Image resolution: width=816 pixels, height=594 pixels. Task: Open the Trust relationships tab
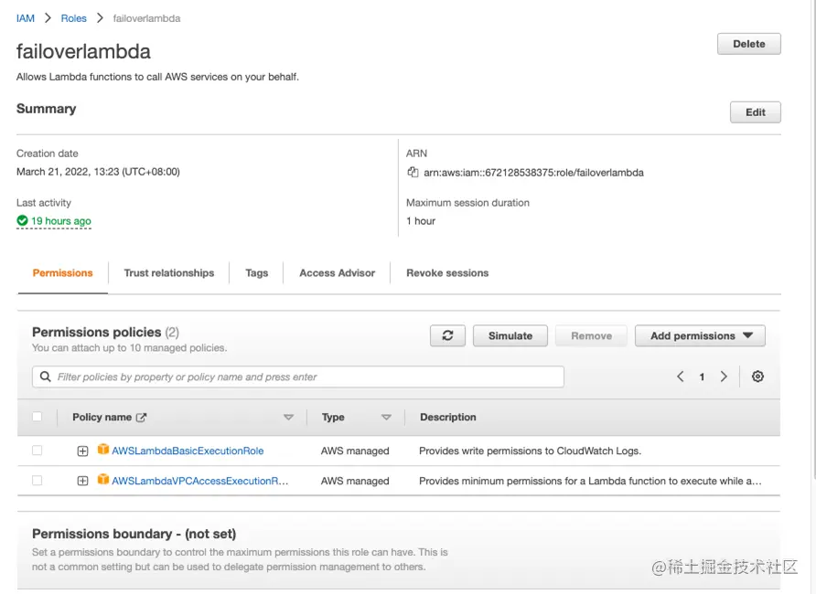(x=169, y=273)
